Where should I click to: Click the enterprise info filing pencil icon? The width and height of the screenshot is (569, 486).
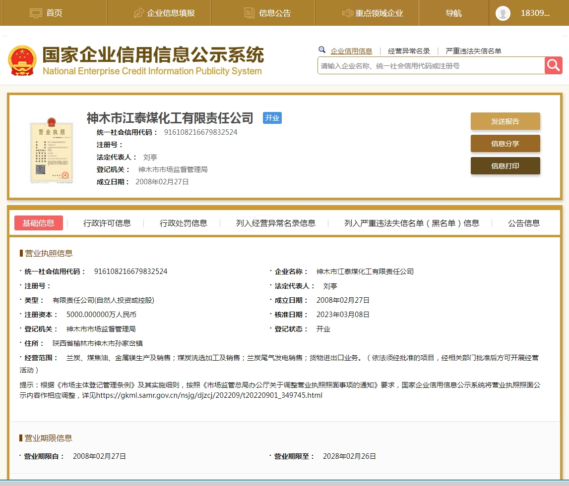(139, 13)
